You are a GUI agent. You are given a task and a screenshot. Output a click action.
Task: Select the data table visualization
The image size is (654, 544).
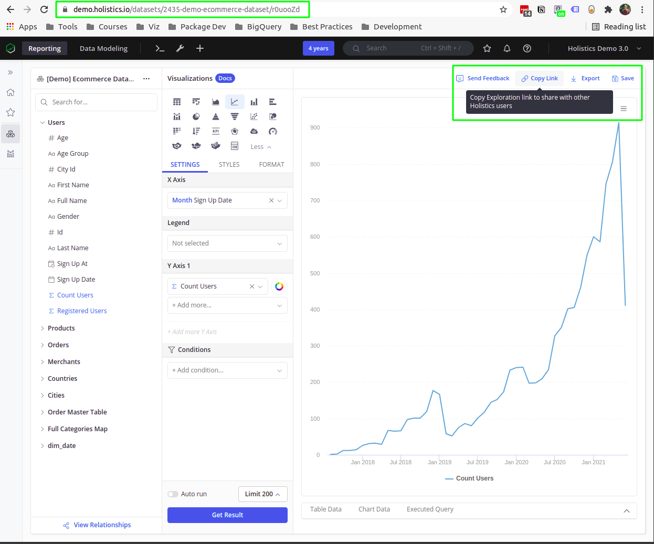coord(177,102)
